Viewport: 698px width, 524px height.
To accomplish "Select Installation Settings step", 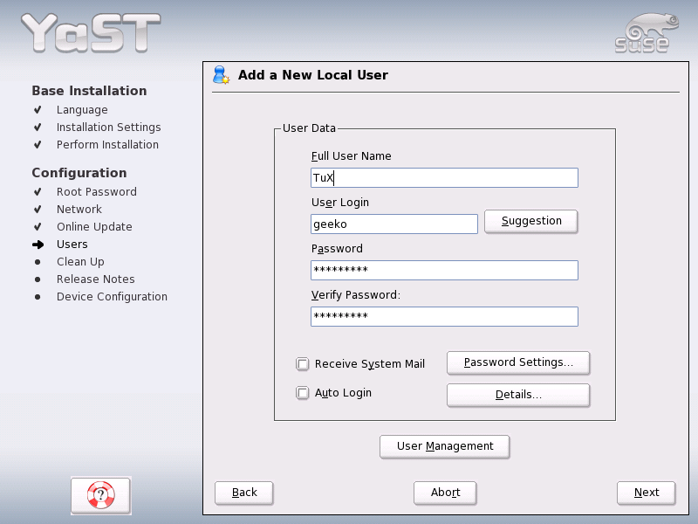I will 108,128.
